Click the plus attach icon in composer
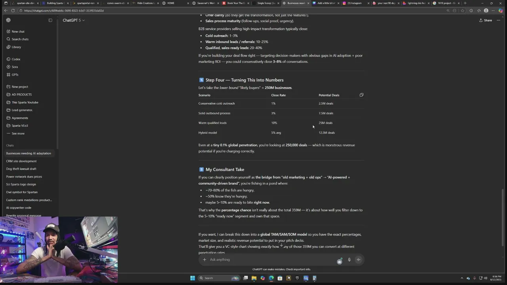 204,260
